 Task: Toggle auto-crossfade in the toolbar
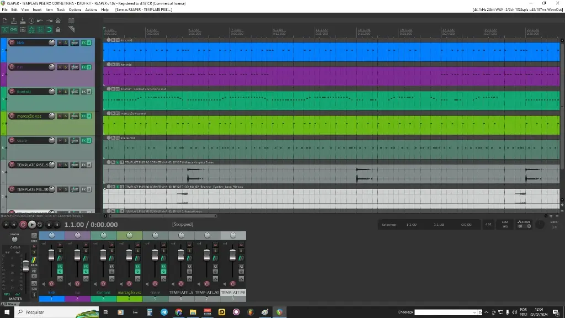5,30
